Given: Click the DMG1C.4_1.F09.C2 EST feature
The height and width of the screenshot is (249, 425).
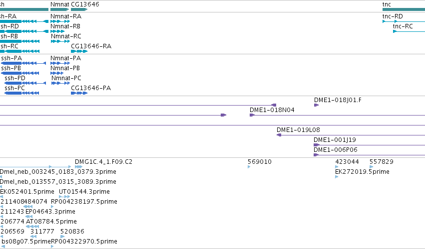Looking at the screenshot, I should pos(78,167).
